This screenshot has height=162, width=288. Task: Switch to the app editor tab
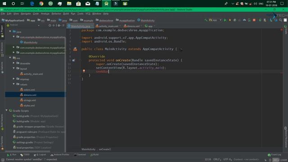(150, 26)
